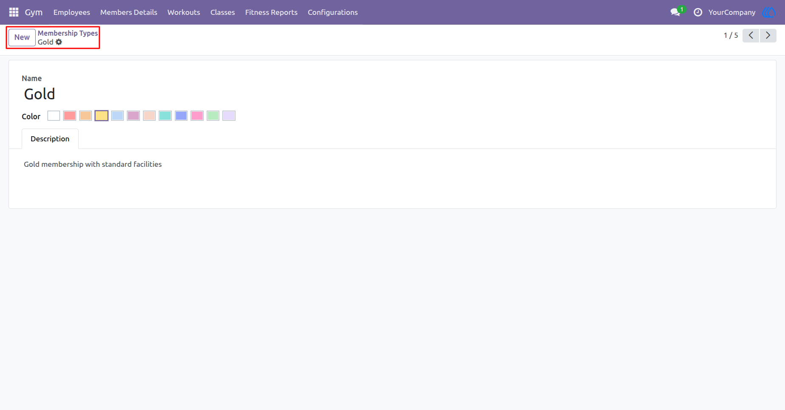Select the red color swatch
Image resolution: width=785 pixels, height=410 pixels.
(x=70, y=116)
